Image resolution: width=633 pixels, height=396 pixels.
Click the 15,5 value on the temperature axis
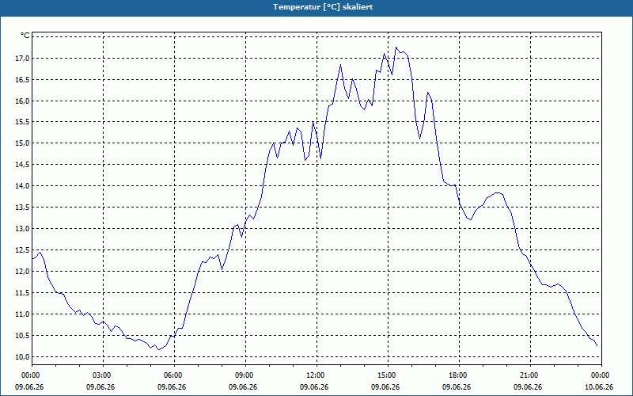(x=23, y=122)
